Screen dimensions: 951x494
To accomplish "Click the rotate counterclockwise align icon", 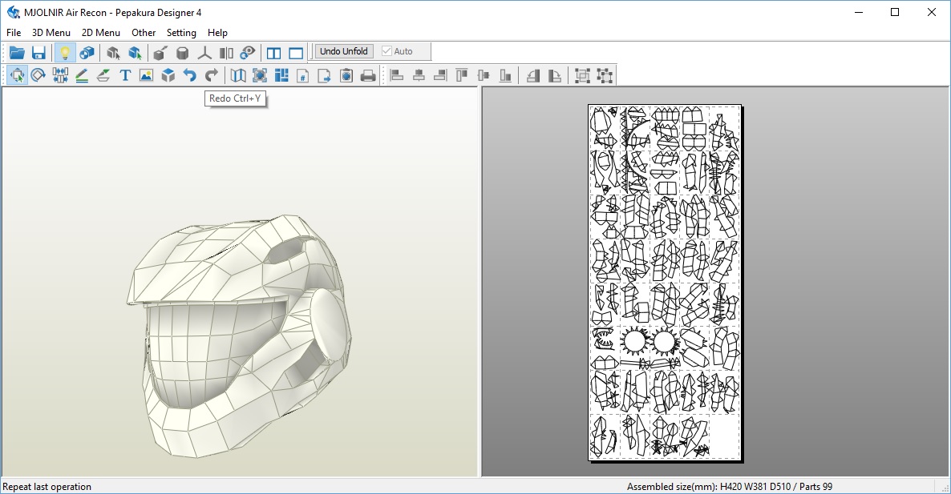I will pos(533,75).
